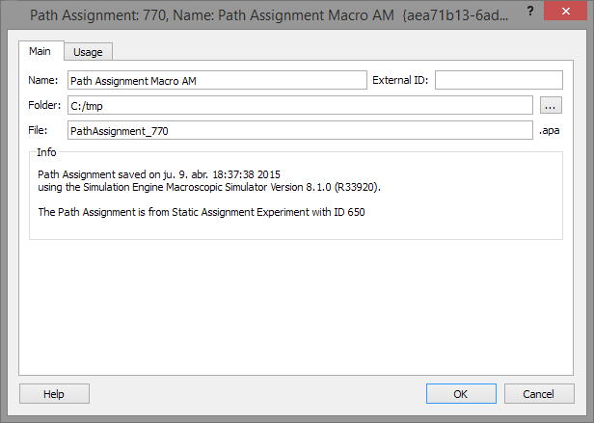Click the 'External ID:' label
594x423 pixels.
coord(400,80)
